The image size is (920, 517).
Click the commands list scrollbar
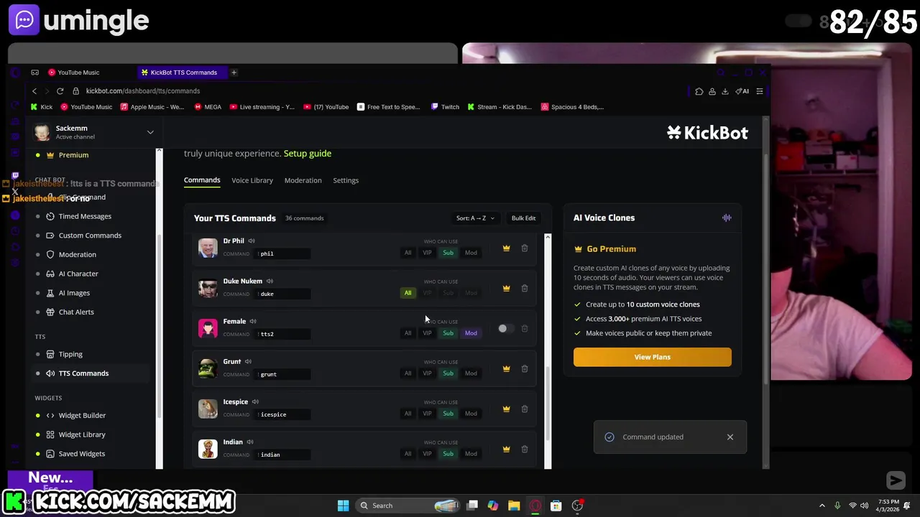(x=548, y=402)
